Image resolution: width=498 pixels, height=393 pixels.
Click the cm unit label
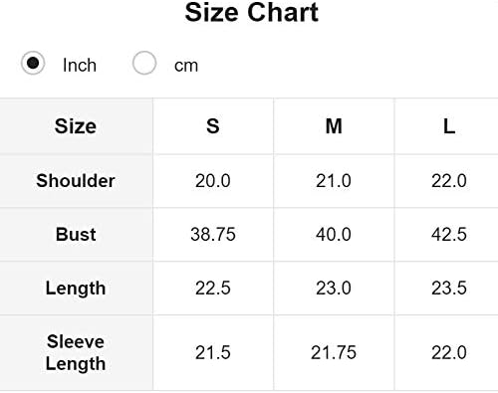coord(186,66)
